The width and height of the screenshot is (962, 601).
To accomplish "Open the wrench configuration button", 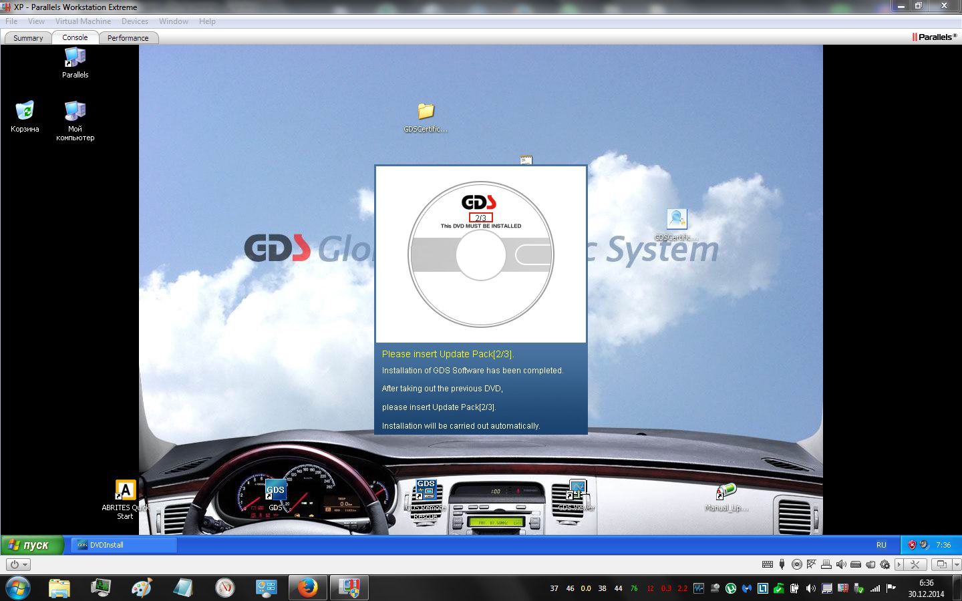I will [915, 564].
